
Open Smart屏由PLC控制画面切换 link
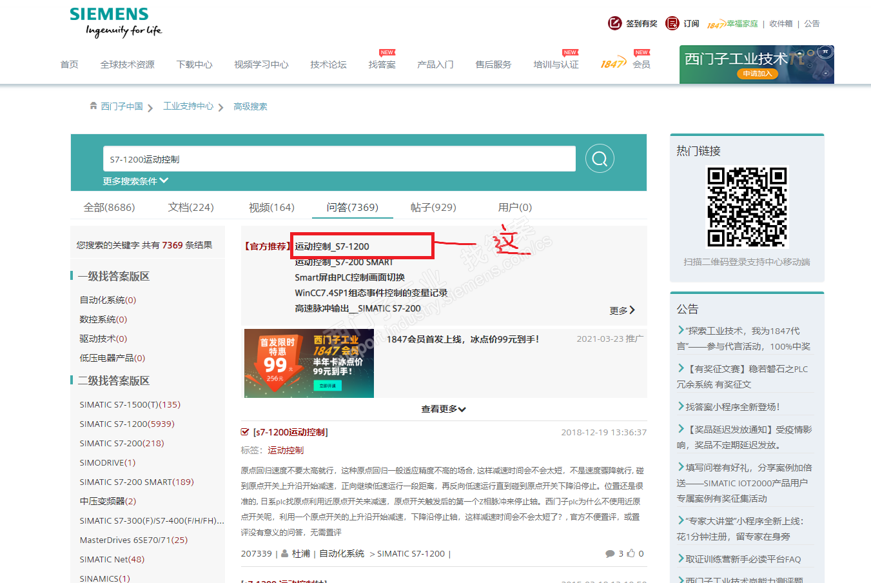point(349,277)
